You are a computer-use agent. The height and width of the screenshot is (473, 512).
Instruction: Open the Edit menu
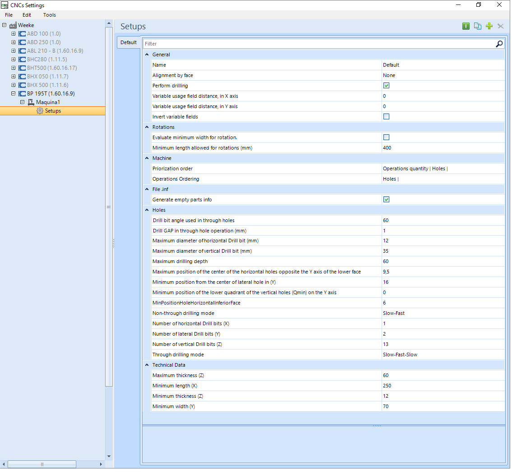pos(27,15)
